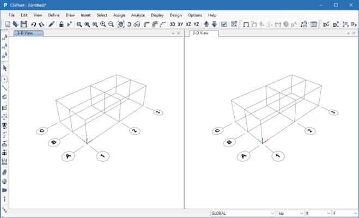This screenshot has width=359, height=218.
Task: Move down in the list with the down arrow
Action: [x=214, y=25]
